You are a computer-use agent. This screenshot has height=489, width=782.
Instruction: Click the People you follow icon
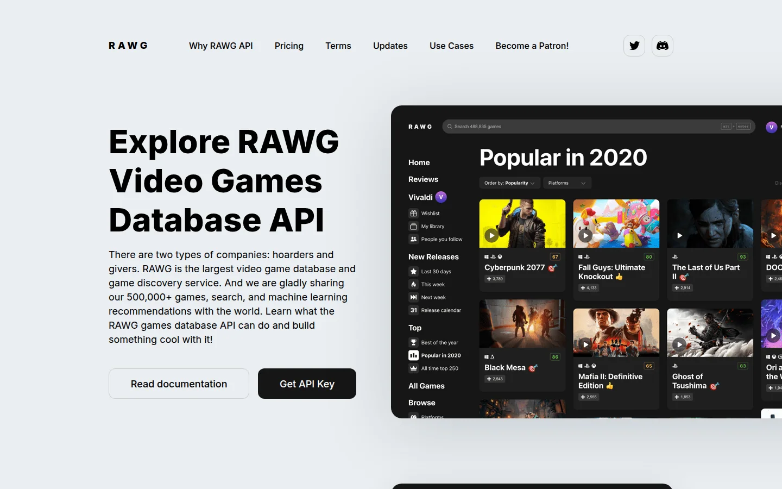(x=413, y=239)
